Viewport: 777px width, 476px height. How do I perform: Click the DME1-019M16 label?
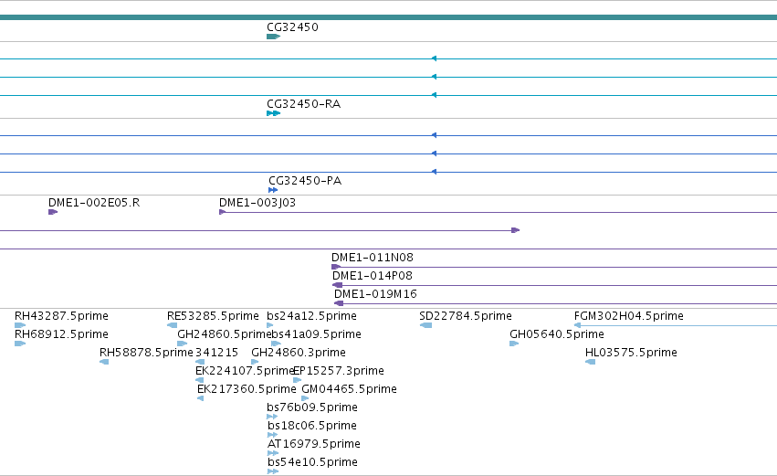[x=375, y=294]
